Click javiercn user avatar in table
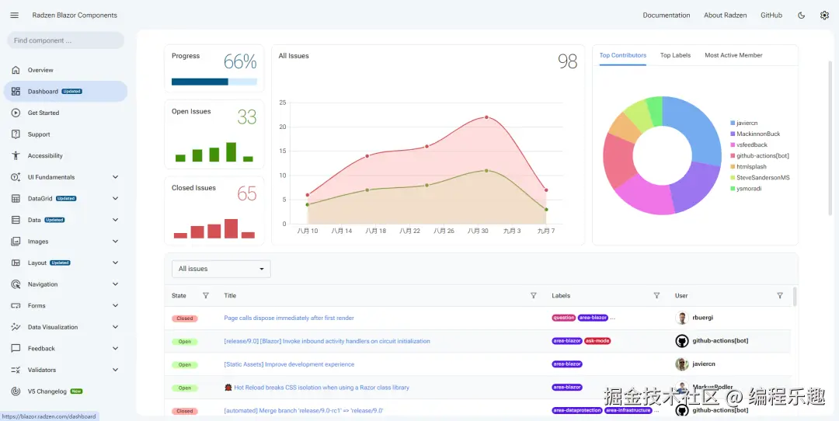This screenshot has width=839, height=421. click(x=682, y=364)
